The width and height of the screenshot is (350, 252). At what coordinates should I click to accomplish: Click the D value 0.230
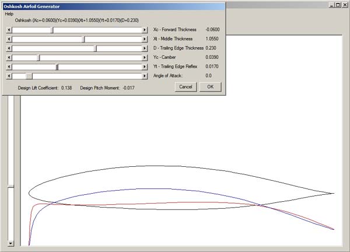tap(211, 48)
